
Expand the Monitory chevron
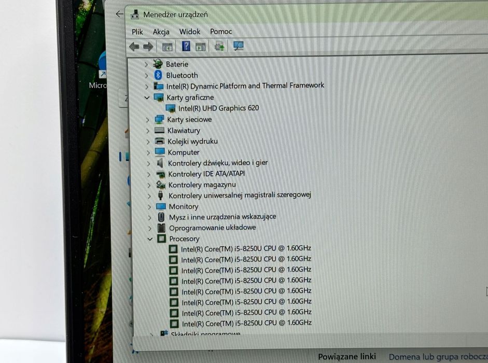tap(150, 207)
